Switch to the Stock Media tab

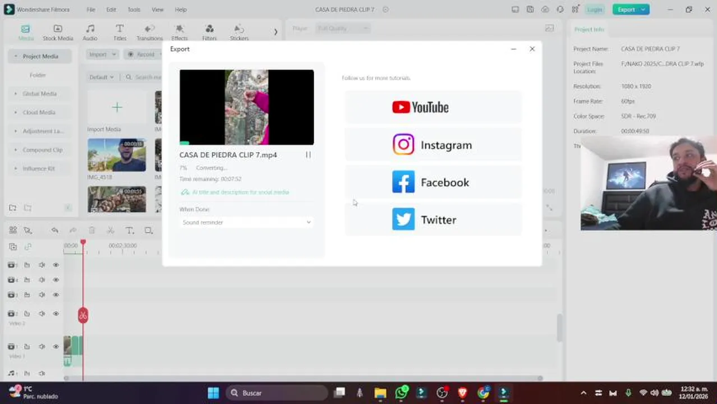point(58,33)
